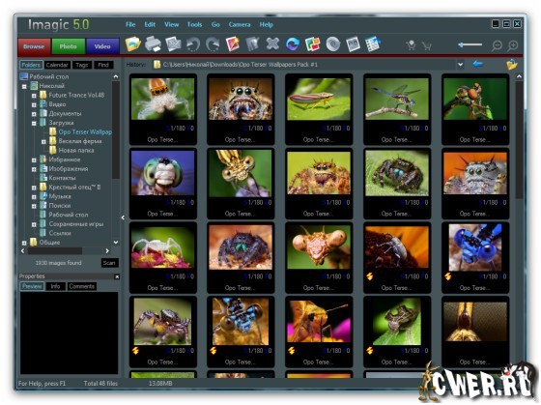The image size is (541, 405).
Task: Click the CD disc burn icon
Action: [332, 44]
